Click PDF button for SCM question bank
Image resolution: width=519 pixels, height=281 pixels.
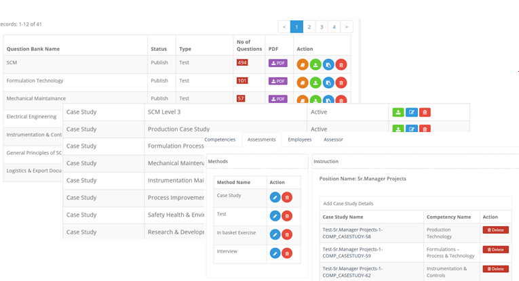point(277,64)
